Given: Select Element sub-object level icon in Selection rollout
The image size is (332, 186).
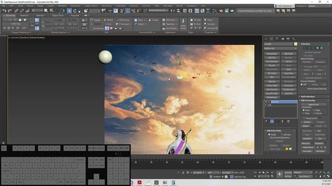Looking at the screenshot, I should click(322, 48).
